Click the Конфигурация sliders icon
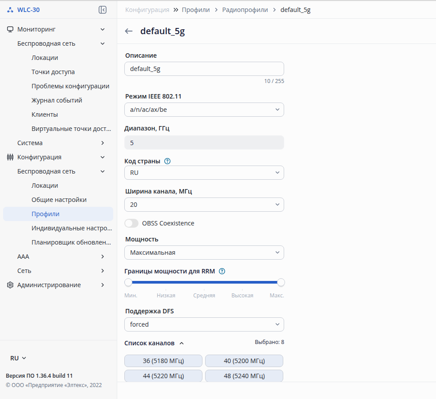This screenshot has height=399, width=436. [10, 157]
